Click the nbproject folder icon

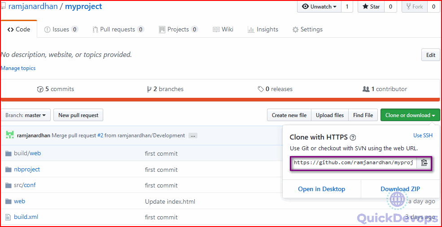tap(8, 170)
